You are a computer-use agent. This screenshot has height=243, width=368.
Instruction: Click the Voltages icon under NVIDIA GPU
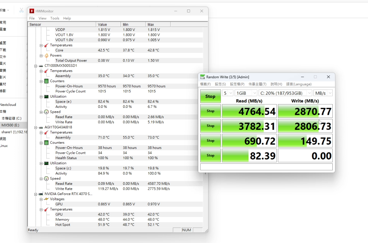46,199
